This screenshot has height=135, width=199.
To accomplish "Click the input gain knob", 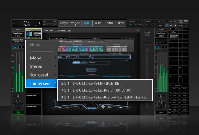I will 18,104.
